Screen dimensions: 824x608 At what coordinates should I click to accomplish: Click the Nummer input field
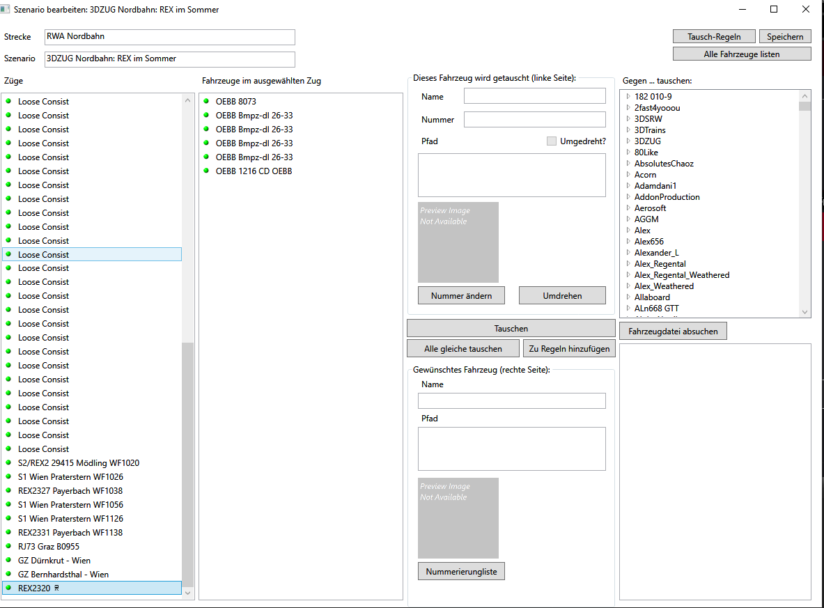pyautogui.click(x=534, y=120)
